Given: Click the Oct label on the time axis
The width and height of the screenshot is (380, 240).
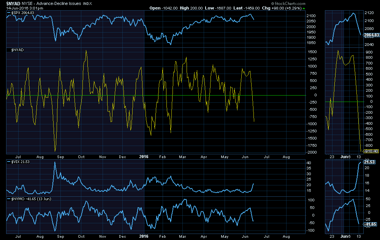Looking at the screenshot, I should point(81,156).
